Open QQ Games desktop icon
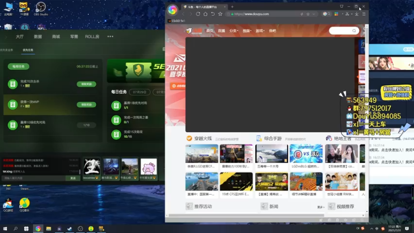414x233 pixels. click(x=8, y=205)
